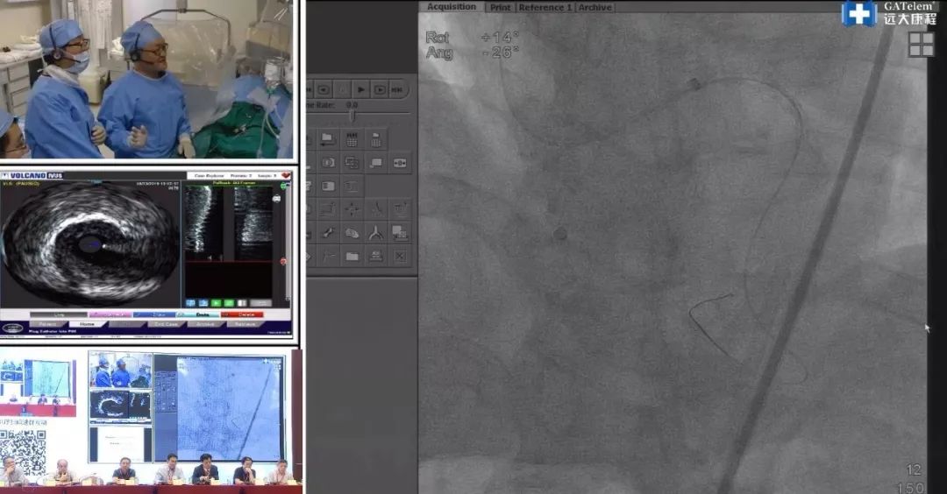Toggle the four-pane layout icon
The width and height of the screenshot is (947, 494).
point(921,44)
